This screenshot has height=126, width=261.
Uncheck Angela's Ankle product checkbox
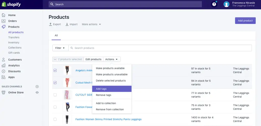click(55, 70)
